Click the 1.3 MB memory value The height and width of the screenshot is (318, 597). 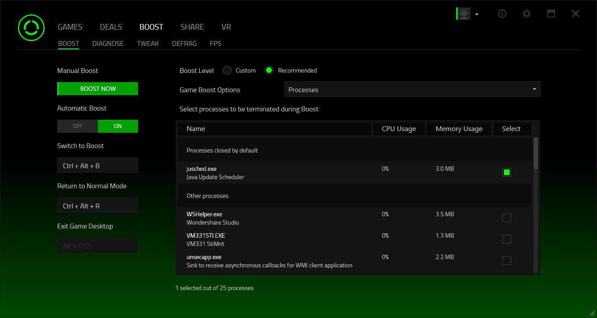tap(445, 235)
